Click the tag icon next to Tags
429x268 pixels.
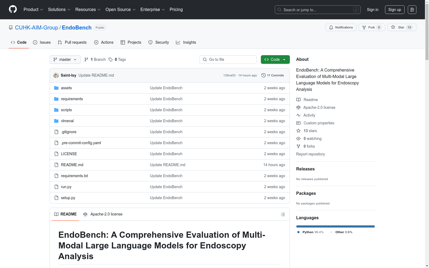[110, 59]
